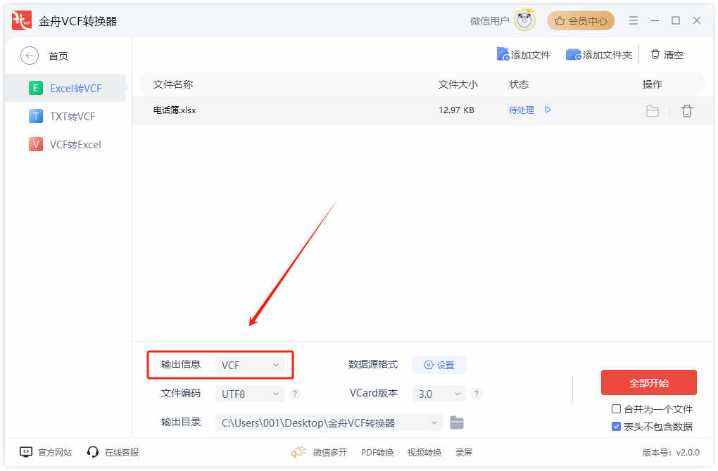
Task: Click the 微信用户 username text
Action: (x=489, y=21)
